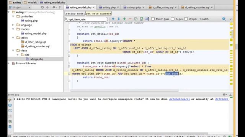
Task: Click collapse all icon in Project panel
Action: [47, 7]
